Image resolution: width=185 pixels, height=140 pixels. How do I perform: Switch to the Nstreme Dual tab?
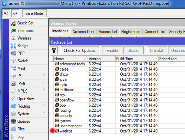84,32
